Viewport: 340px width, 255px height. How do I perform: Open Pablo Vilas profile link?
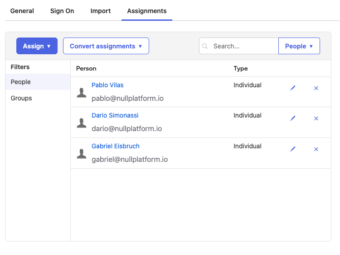click(107, 85)
